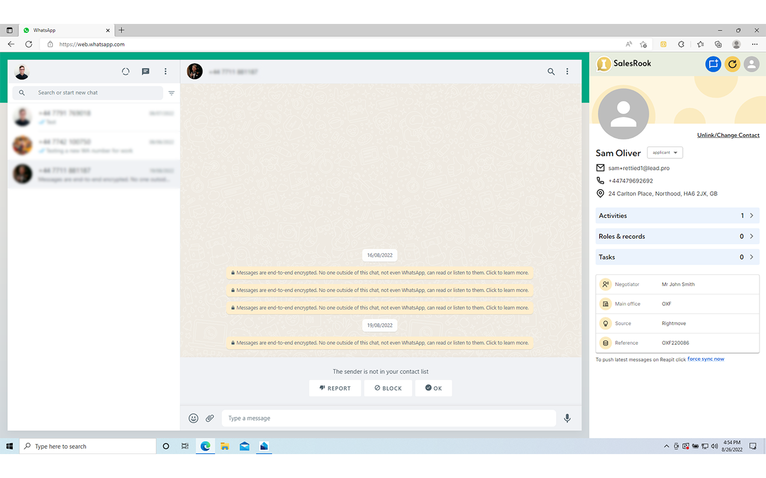766x478 pixels.
Task: Open browser profile icon
Action: pyautogui.click(x=737, y=44)
